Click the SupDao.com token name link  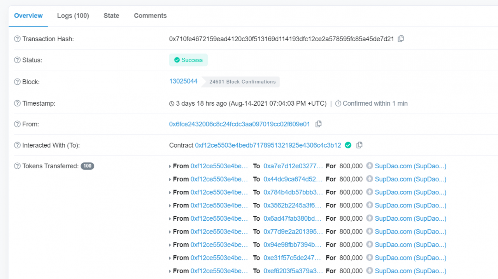pos(410,166)
